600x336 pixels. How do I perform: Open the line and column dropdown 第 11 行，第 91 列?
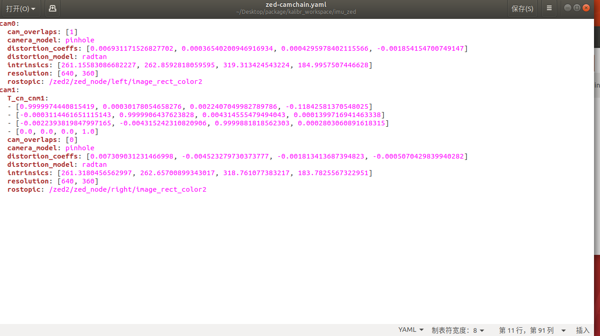click(x=532, y=330)
